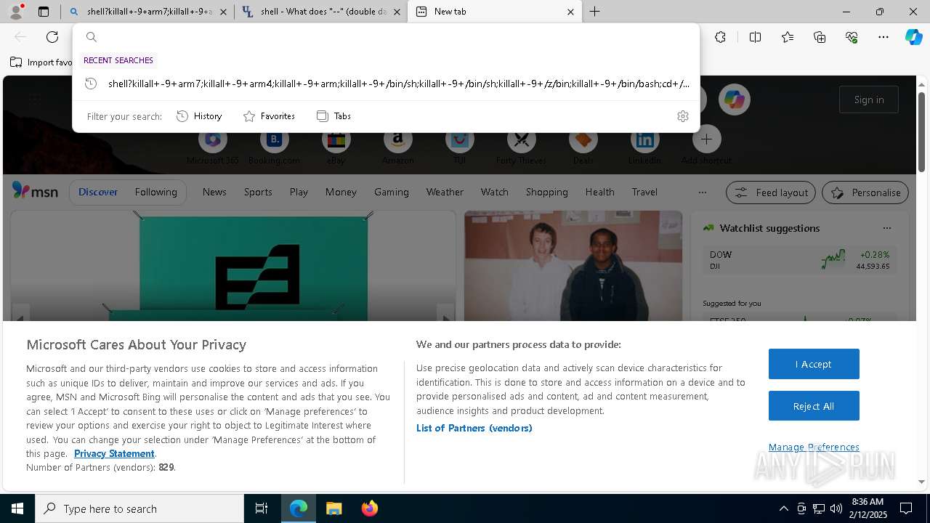Show hidden system tray icons
930x523 pixels.
[783, 508]
